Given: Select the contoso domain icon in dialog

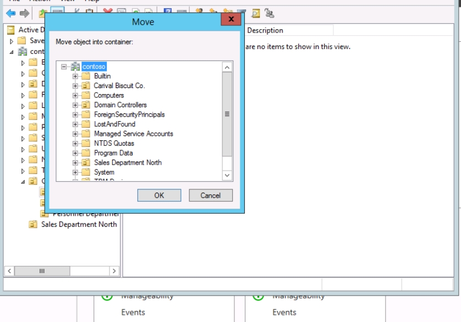Looking at the screenshot, I should coord(75,67).
